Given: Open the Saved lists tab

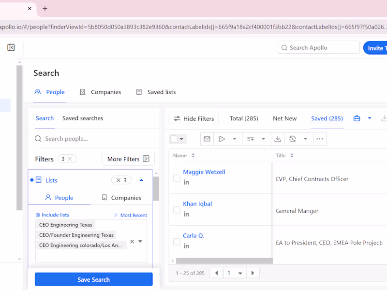Looking at the screenshot, I should click(x=156, y=92).
